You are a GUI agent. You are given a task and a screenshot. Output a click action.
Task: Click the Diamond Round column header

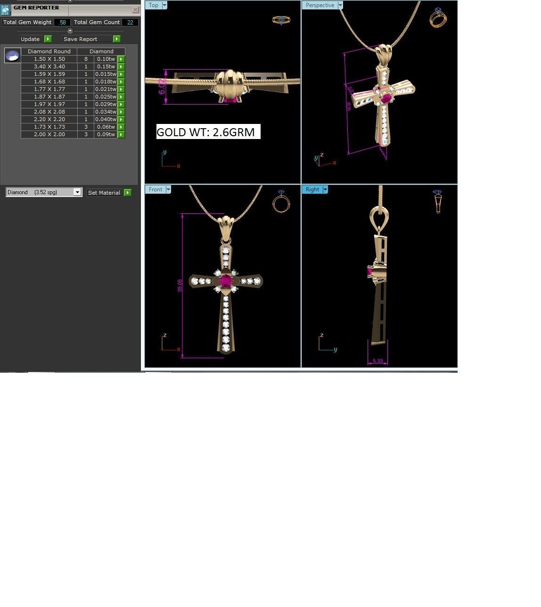49,51
